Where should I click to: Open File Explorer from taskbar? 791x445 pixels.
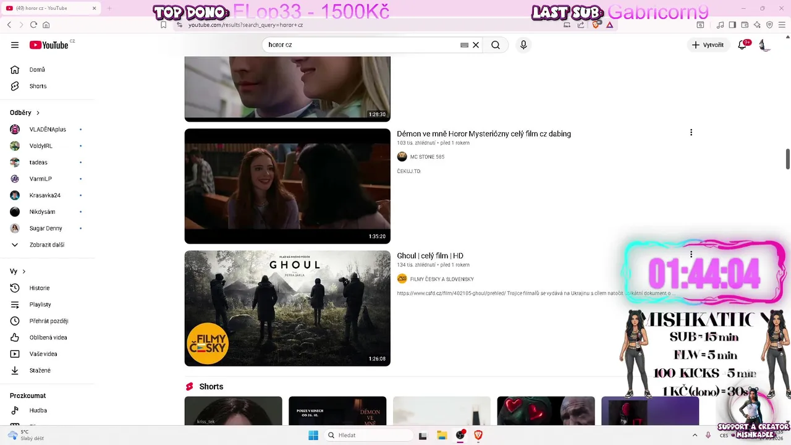442,435
